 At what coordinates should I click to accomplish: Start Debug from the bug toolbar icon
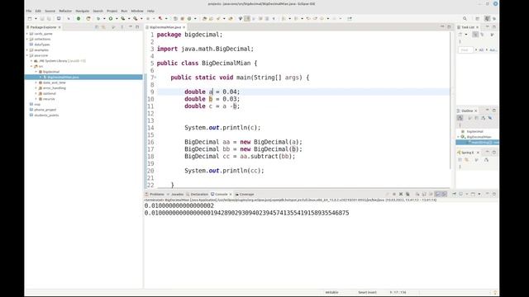coord(98,18)
